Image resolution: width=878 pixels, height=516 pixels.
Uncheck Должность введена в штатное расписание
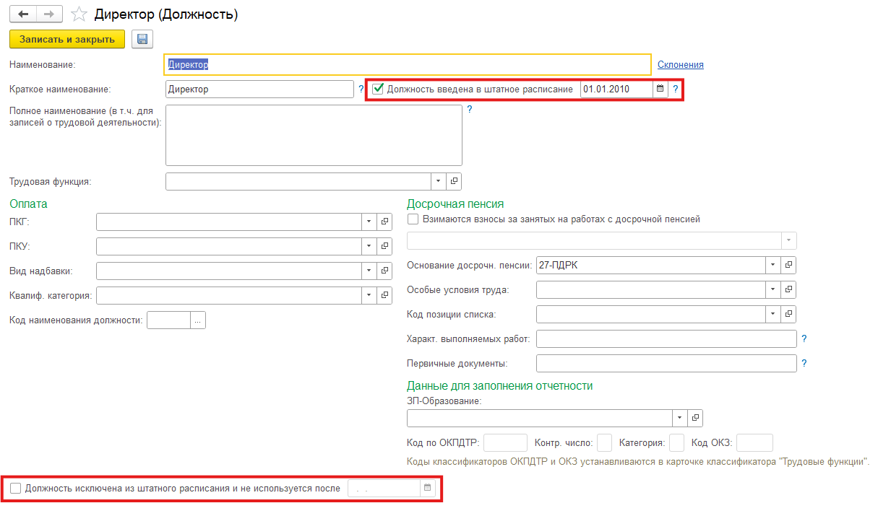pyautogui.click(x=378, y=89)
